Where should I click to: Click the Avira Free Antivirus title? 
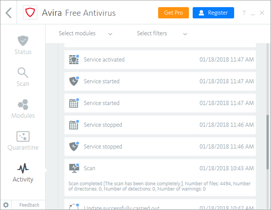(79, 13)
